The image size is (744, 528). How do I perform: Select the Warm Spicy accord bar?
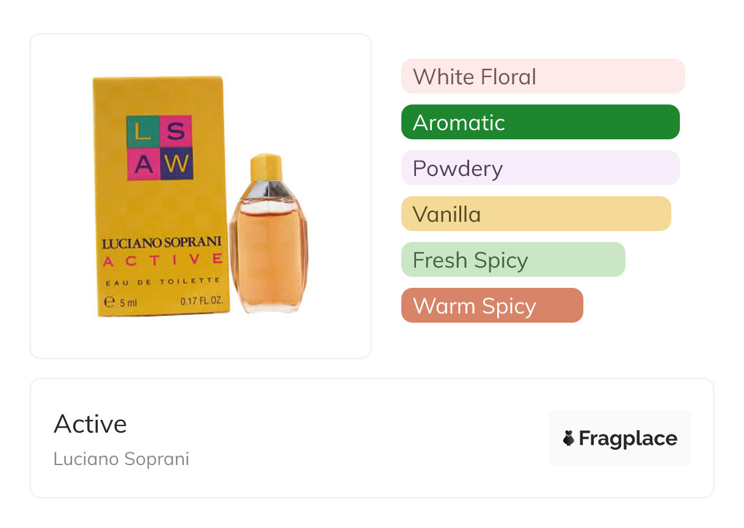pyautogui.click(x=492, y=306)
